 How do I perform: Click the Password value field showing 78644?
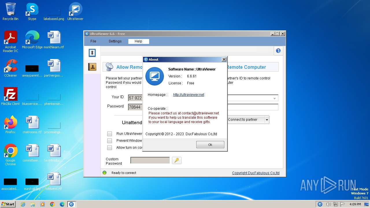pyautogui.click(x=135, y=107)
